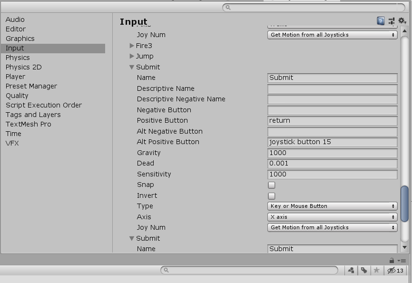412x283 pixels.
Task: Toggle the hidden packages eye icon
Action: (x=392, y=270)
